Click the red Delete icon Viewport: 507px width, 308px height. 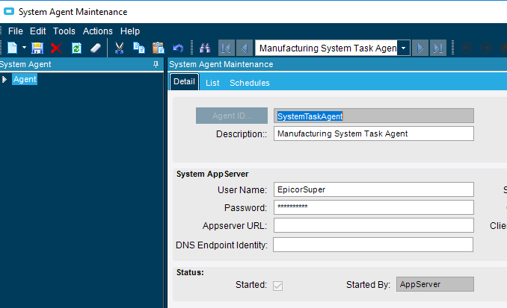(x=56, y=48)
